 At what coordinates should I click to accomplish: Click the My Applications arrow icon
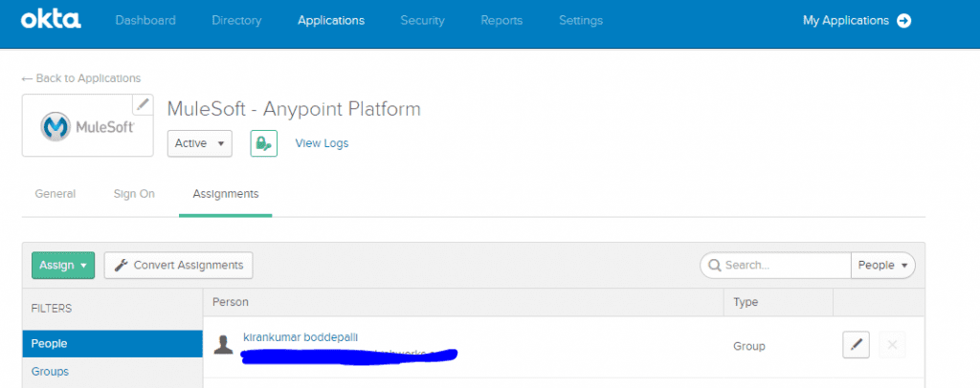(x=903, y=21)
